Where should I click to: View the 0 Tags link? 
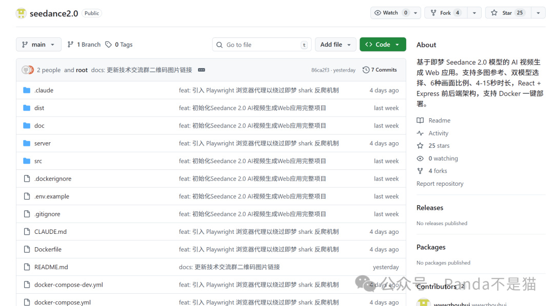(x=119, y=45)
